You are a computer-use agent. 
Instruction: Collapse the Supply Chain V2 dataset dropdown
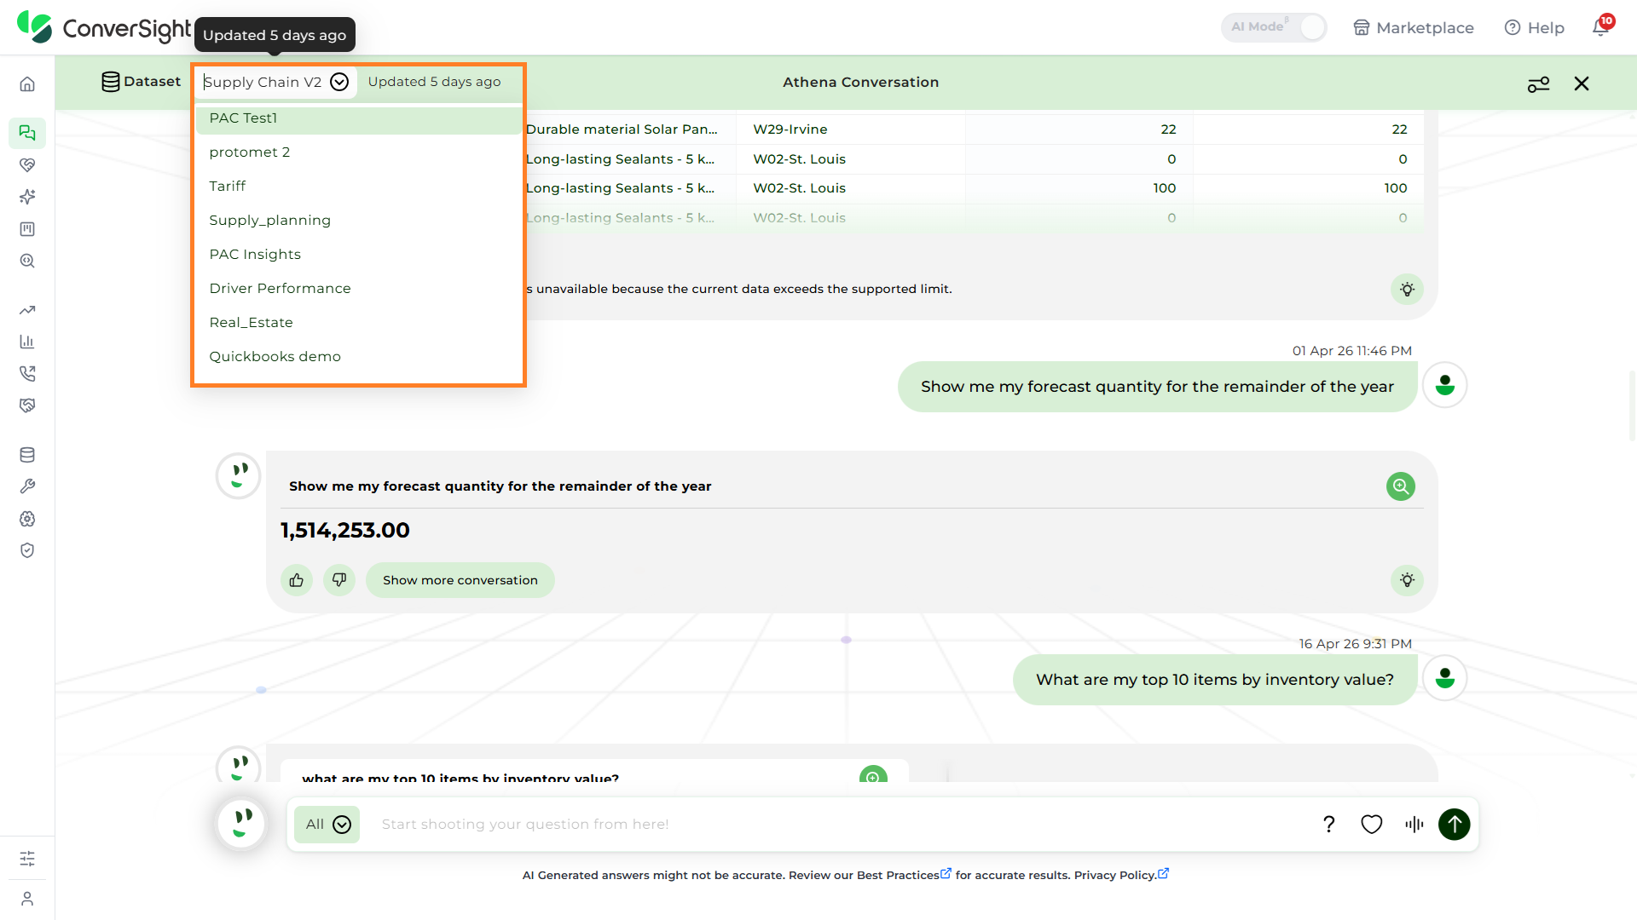point(339,82)
